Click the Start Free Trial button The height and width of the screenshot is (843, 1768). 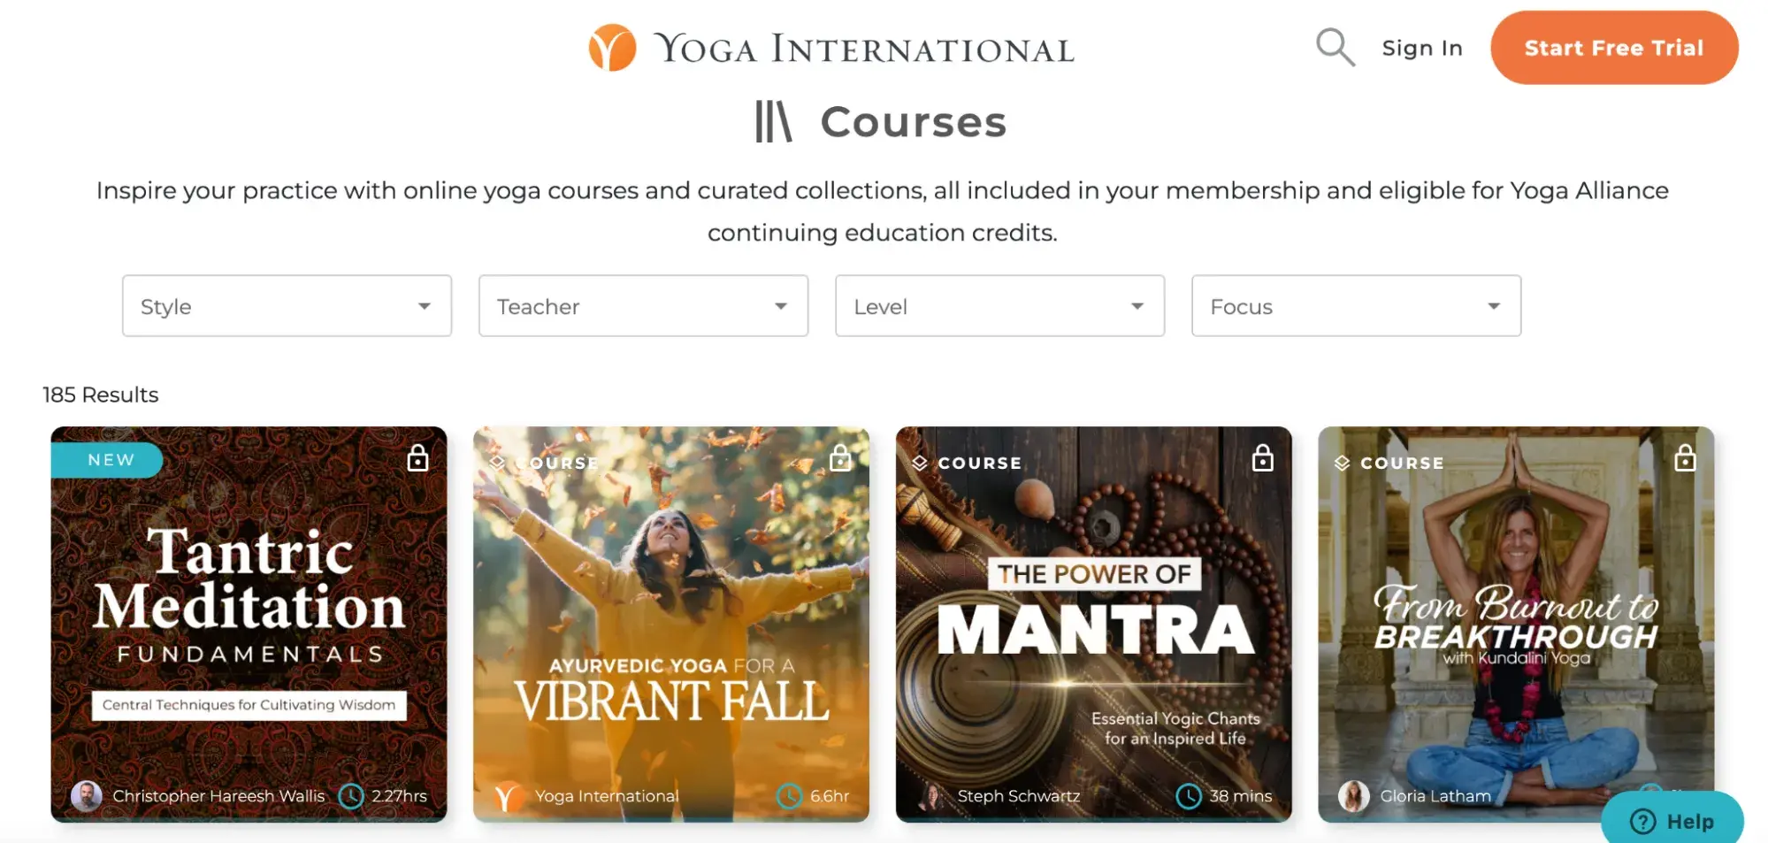tap(1614, 48)
